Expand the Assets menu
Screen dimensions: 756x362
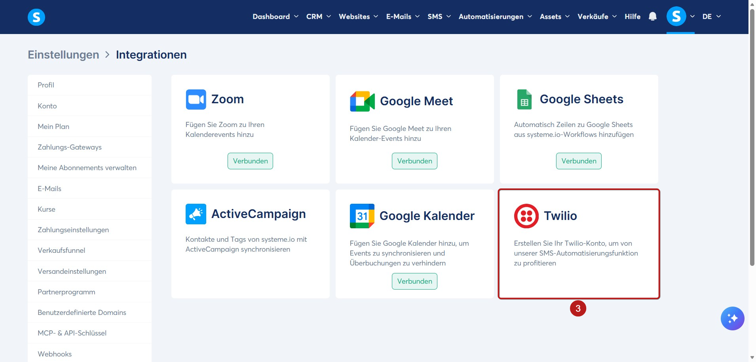(555, 17)
